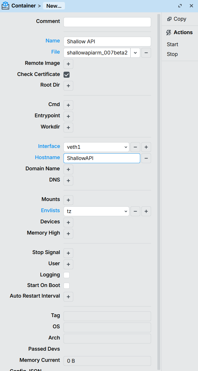This screenshot has height=371, width=198.
Task: Open the File dropdown arrow
Action: 135,53
